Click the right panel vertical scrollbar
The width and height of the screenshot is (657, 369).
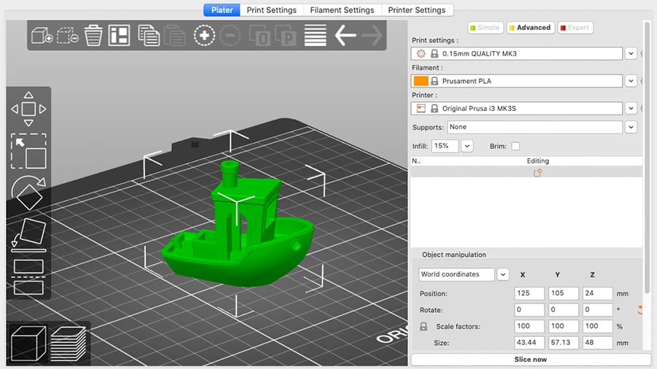(647, 157)
